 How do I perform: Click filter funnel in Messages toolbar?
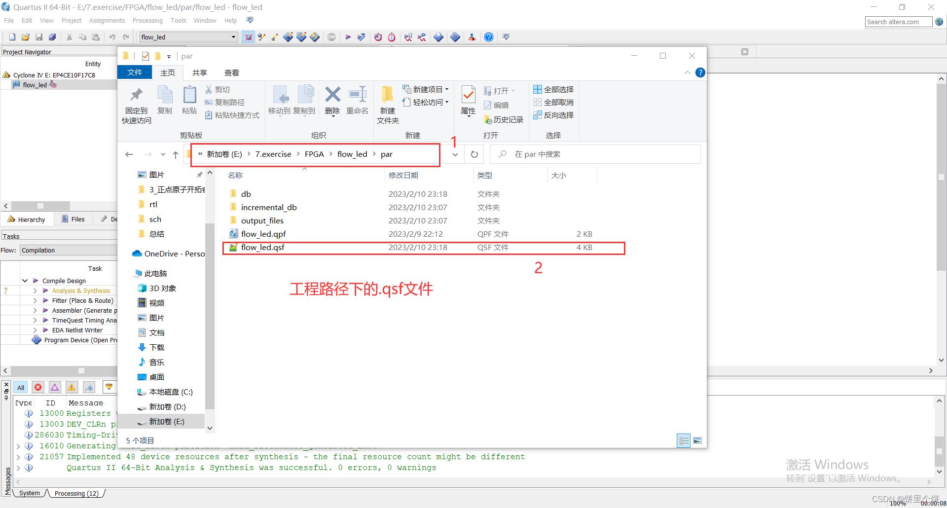(x=109, y=387)
